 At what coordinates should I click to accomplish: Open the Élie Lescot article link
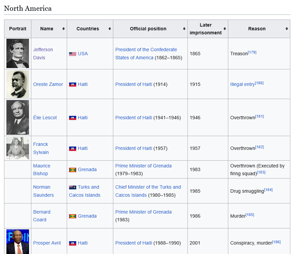45,118
